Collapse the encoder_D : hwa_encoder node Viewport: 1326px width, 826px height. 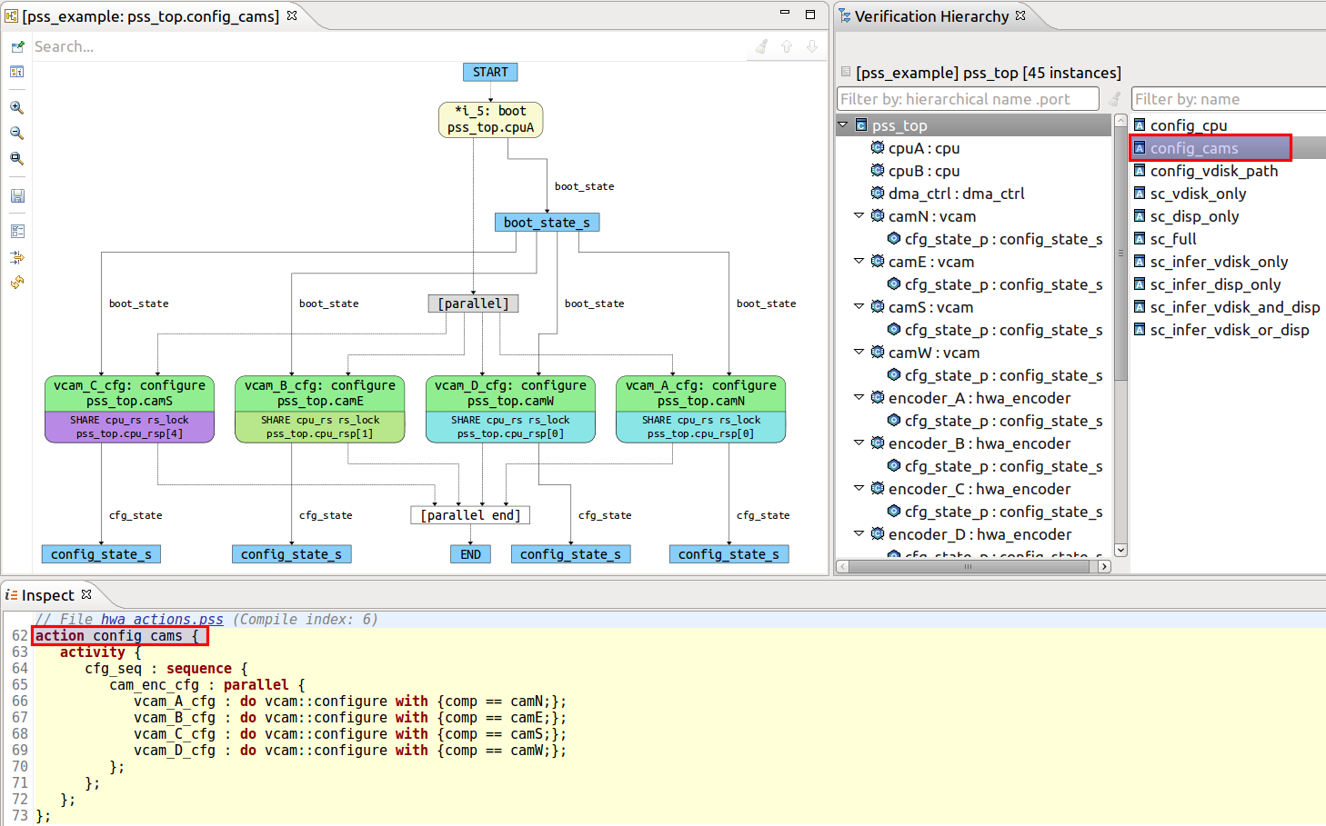[859, 533]
